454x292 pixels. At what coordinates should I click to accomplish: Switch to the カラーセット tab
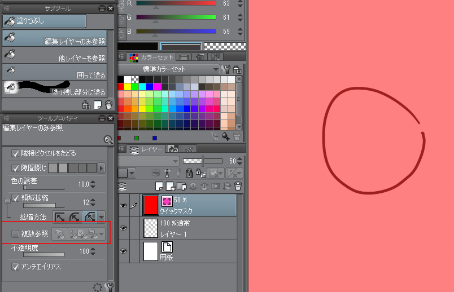click(x=147, y=57)
